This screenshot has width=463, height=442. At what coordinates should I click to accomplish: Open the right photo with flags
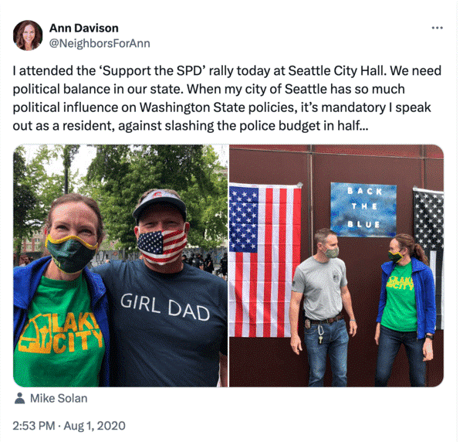[x=336, y=266]
